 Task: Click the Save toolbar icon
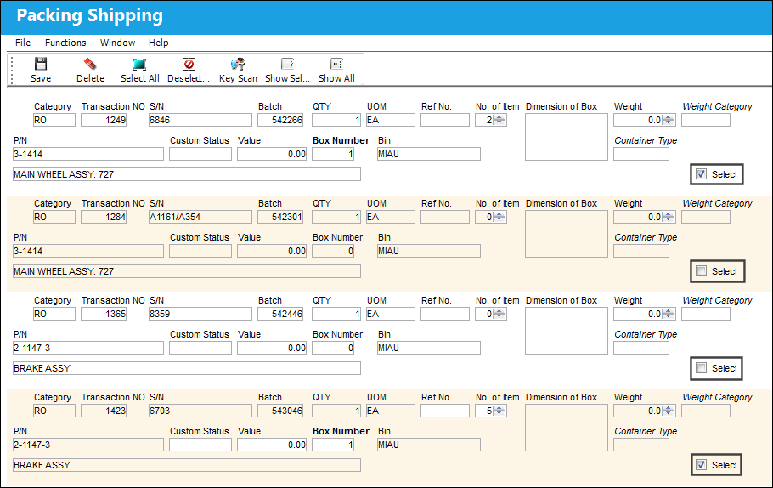tap(41, 64)
